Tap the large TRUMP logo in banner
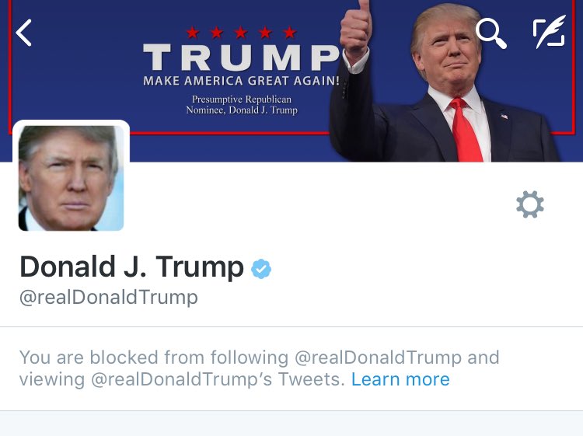583x436 pixels. pyautogui.click(x=241, y=58)
